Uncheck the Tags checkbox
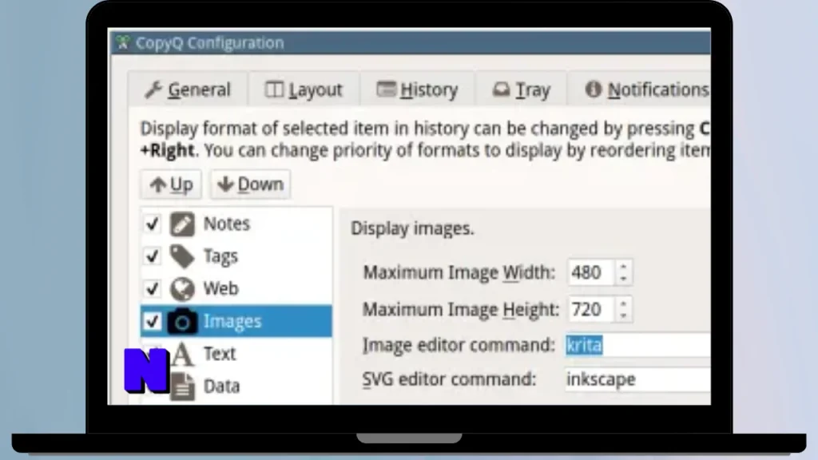 153,256
